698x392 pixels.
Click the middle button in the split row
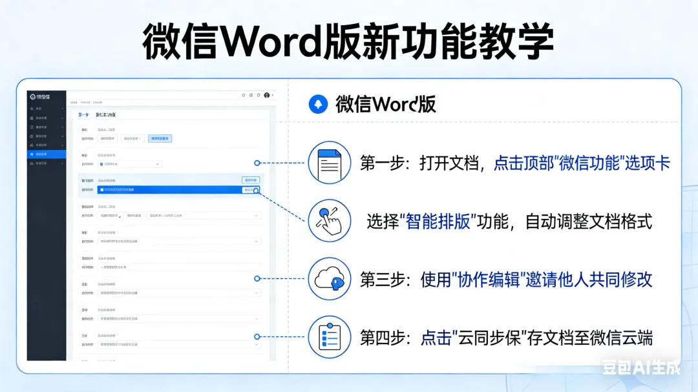[x=134, y=216]
